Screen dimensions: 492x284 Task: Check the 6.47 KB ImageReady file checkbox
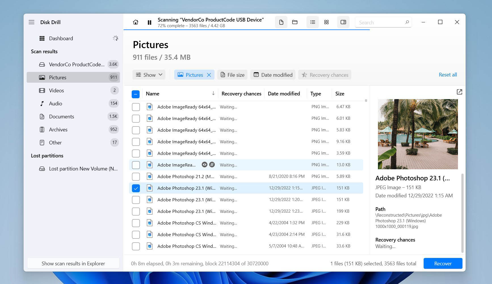136,107
